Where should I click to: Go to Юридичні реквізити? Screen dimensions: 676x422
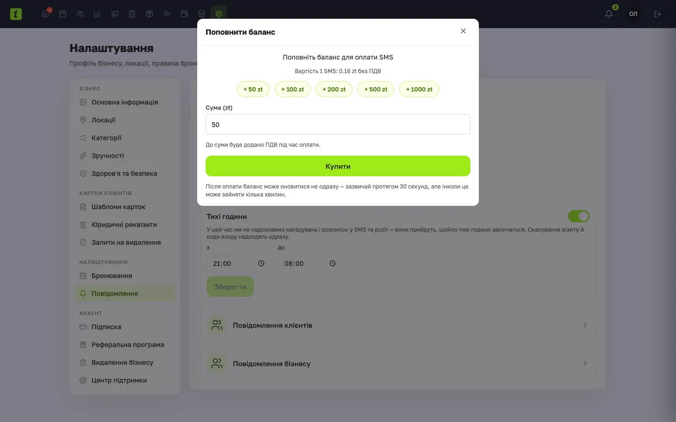tap(125, 225)
